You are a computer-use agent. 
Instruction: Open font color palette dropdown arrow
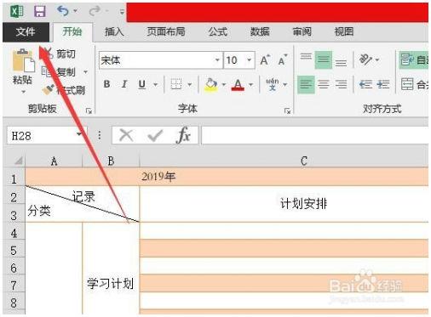point(251,84)
